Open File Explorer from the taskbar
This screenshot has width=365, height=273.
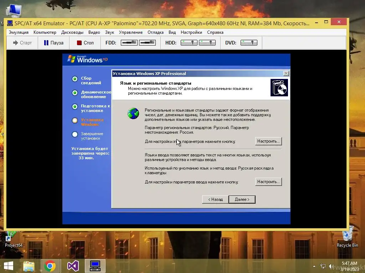tap(29, 266)
